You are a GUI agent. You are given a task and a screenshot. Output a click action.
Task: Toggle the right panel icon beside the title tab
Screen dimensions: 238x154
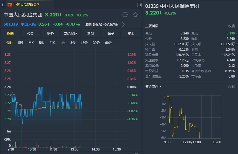click(139, 5)
